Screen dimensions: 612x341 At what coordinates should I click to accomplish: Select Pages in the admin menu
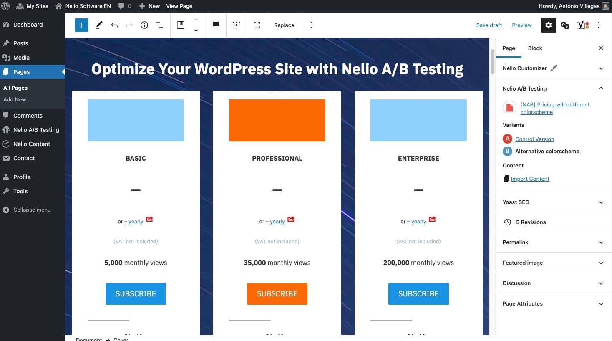pyautogui.click(x=33, y=72)
